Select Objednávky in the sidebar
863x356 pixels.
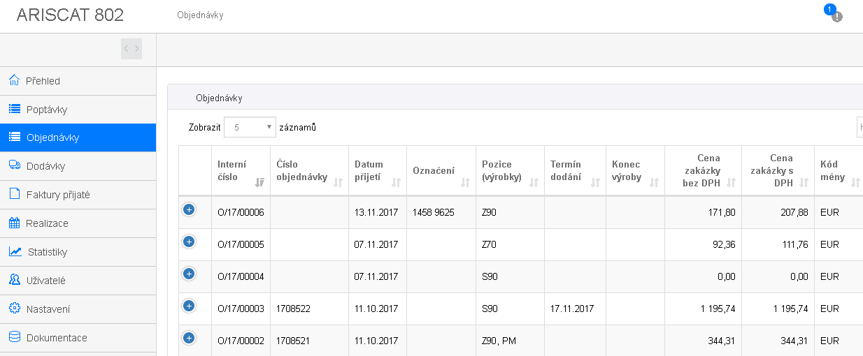point(78,138)
